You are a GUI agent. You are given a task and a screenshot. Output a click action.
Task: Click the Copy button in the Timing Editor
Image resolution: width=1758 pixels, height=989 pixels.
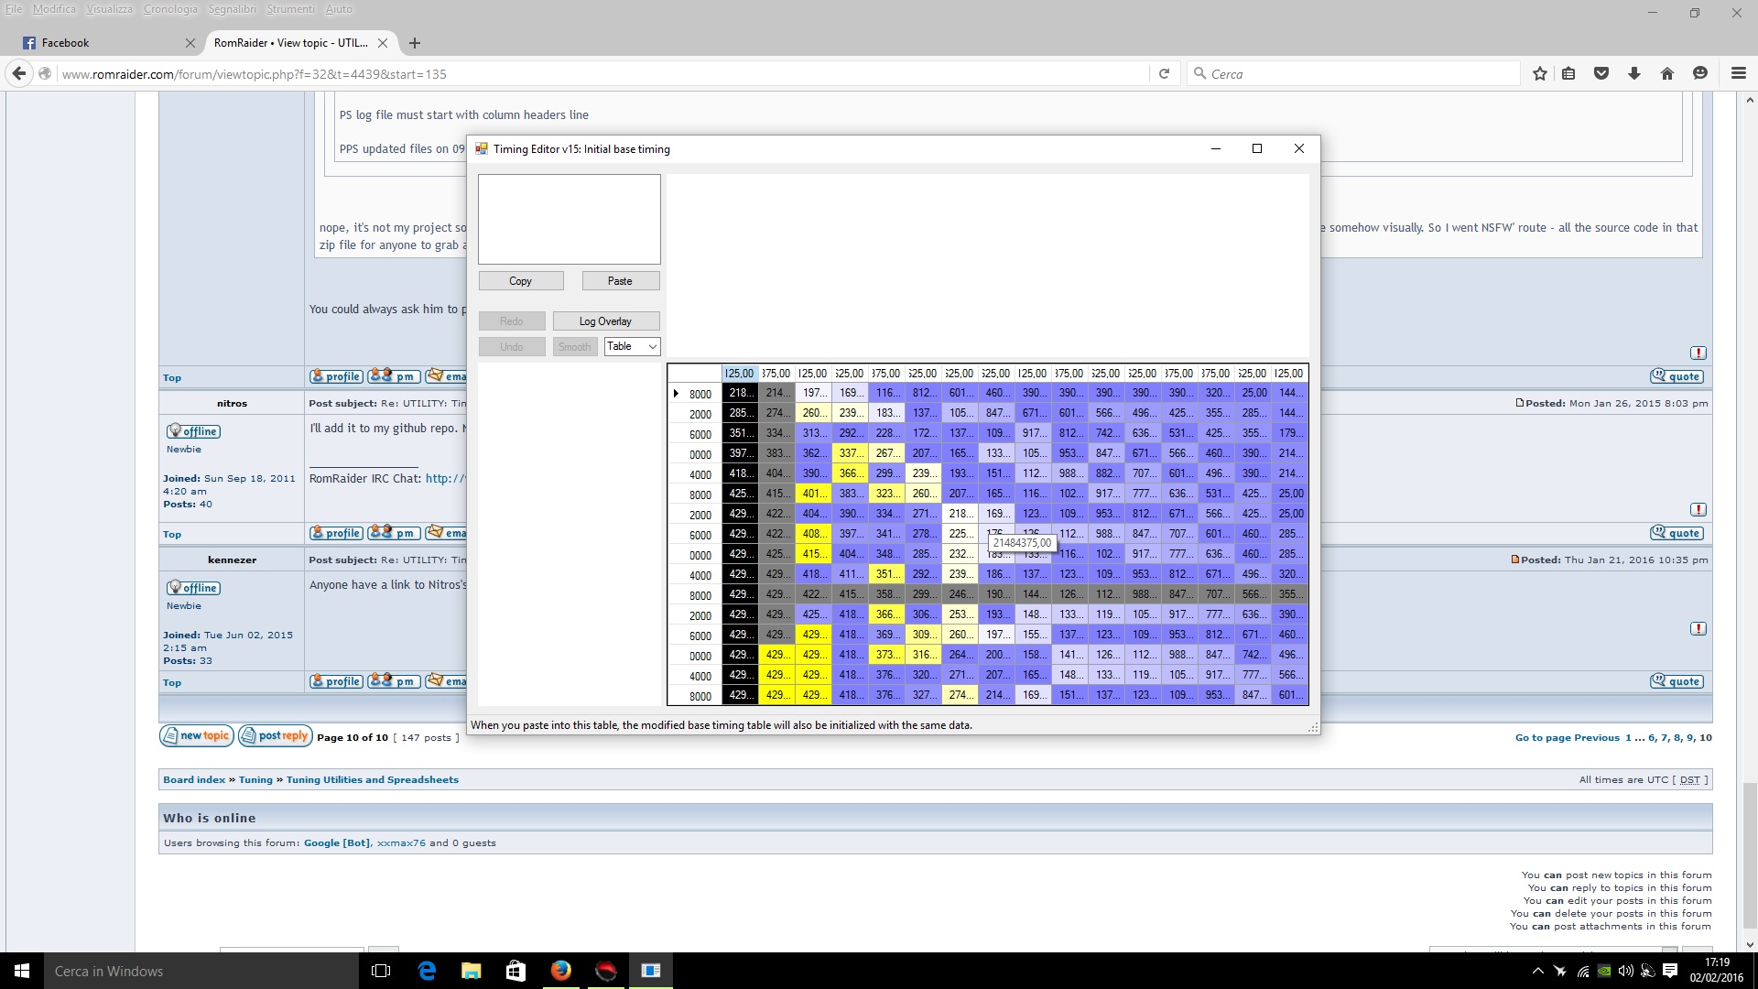[520, 281]
